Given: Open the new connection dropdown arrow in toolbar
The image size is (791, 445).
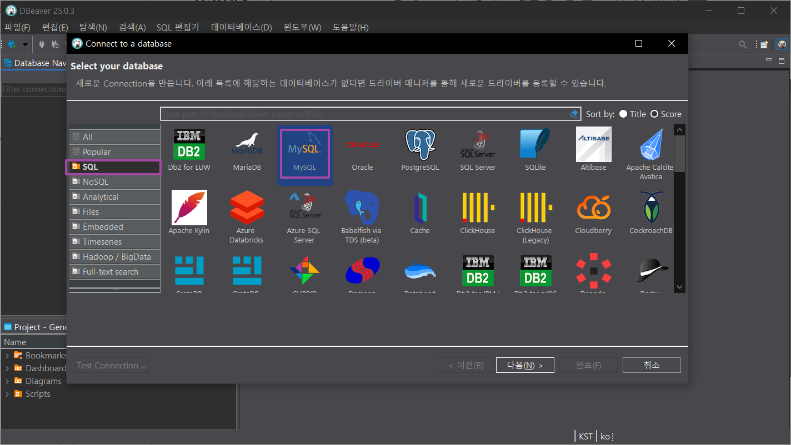Looking at the screenshot, I should coord(25,44).
